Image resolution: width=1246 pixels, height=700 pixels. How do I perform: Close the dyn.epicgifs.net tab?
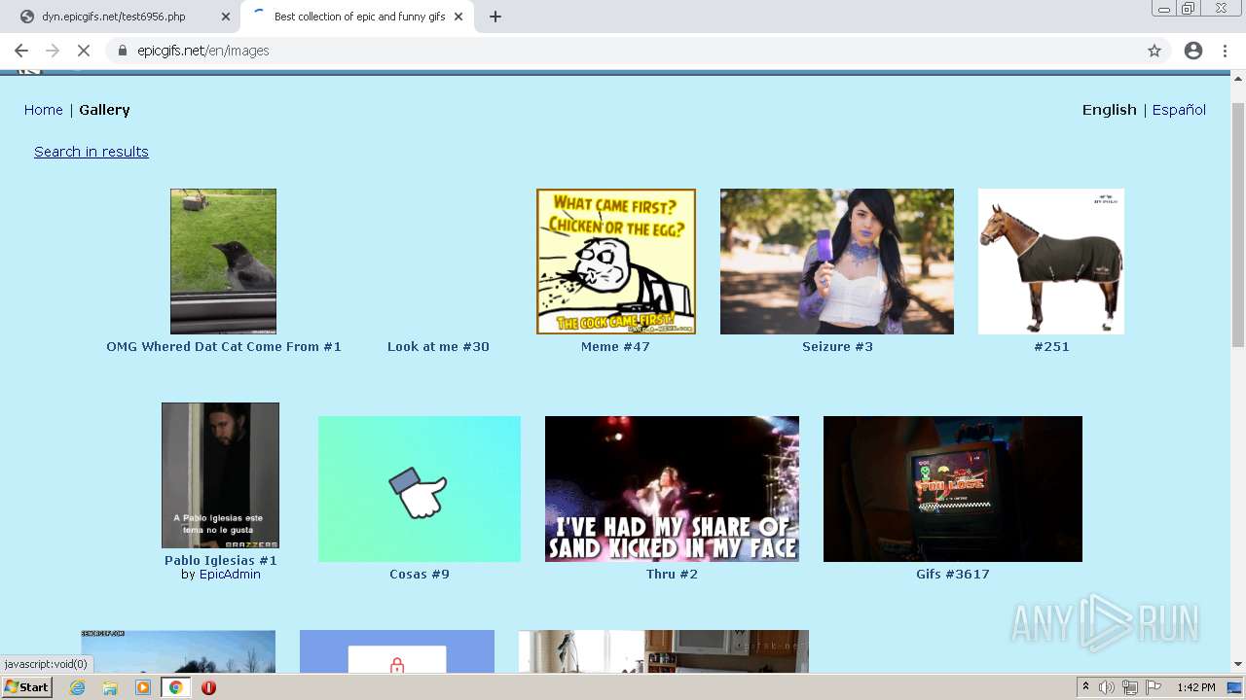(226, 17)
